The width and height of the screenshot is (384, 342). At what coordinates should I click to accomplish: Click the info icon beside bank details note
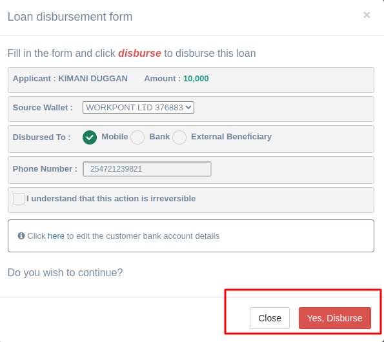click(x=21, y=236)
